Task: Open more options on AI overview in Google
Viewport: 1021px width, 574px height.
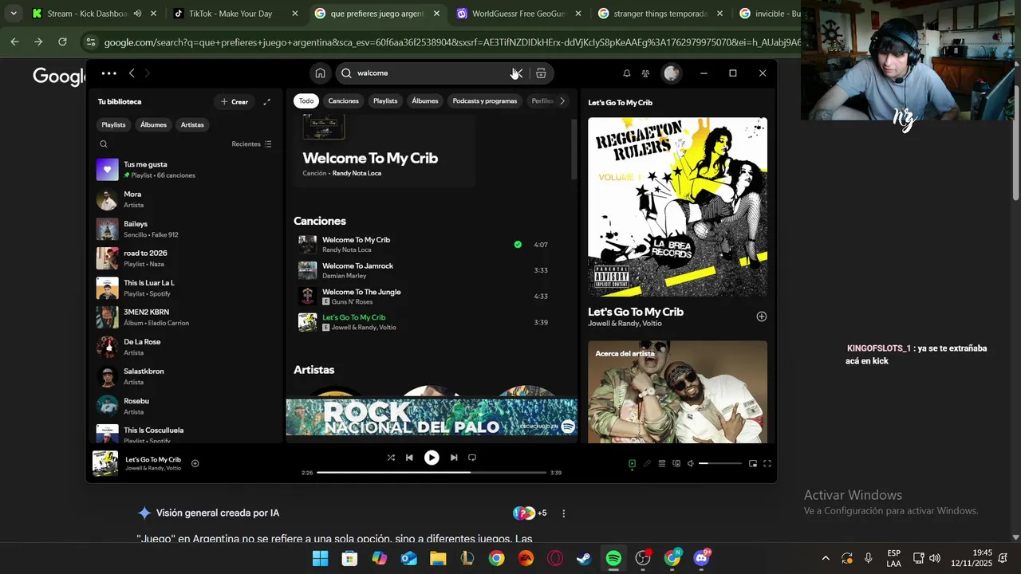Action: (564, 513)
